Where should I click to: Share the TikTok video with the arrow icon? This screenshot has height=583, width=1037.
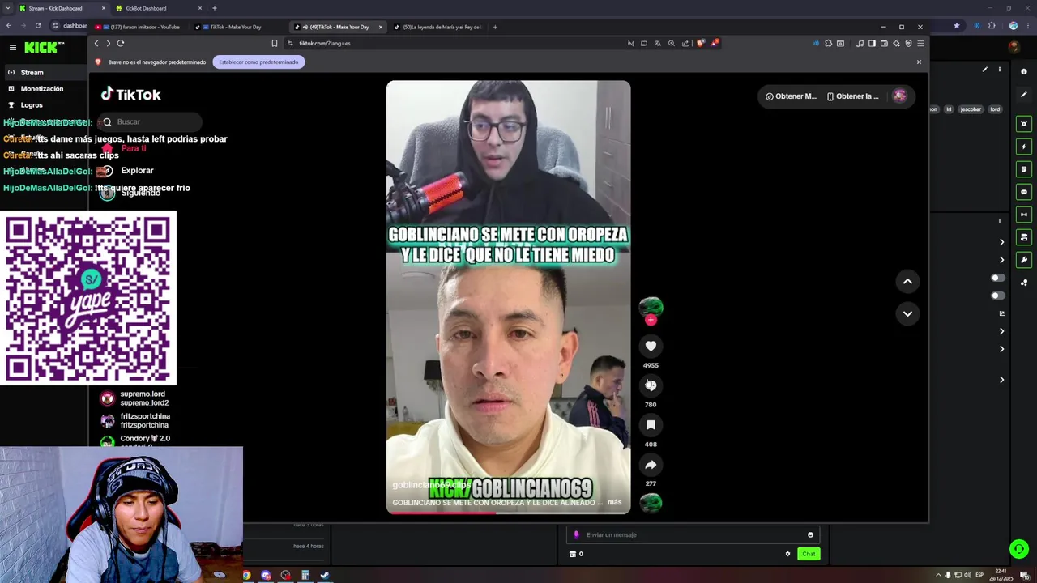coord(651,464)
